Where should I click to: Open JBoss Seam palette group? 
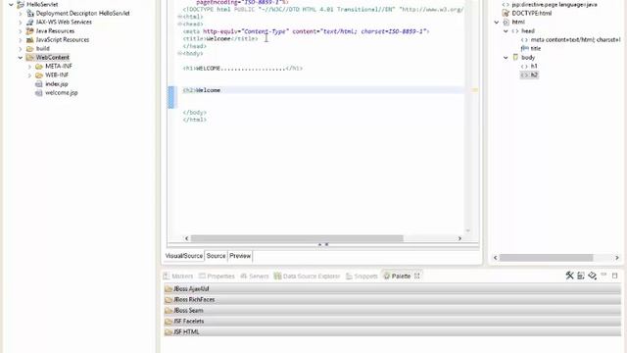coord(392,310)
